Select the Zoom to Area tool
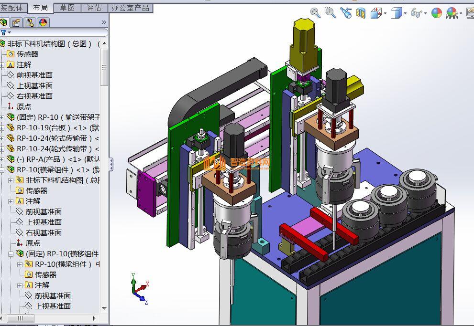The width and height of the screenshot is (474, 326). point(330,13)
